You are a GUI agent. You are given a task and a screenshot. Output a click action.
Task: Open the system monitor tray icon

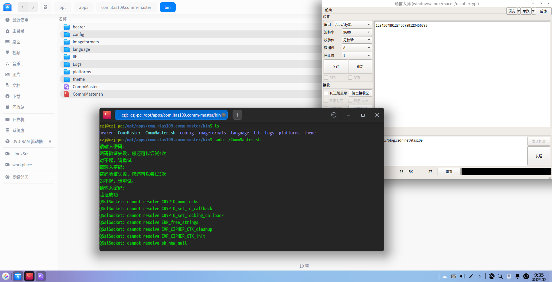pos(492,276)
